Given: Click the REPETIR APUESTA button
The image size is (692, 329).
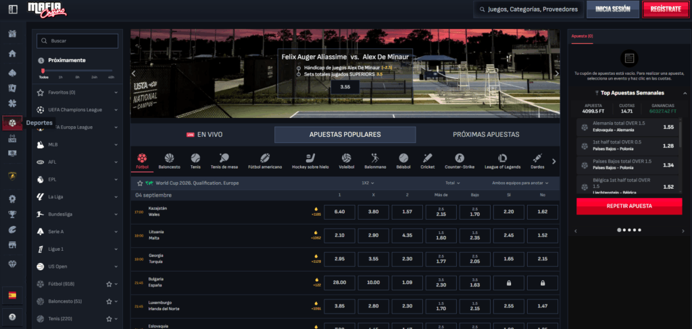Looking at the screenshot, I should [x=629, y=206].
